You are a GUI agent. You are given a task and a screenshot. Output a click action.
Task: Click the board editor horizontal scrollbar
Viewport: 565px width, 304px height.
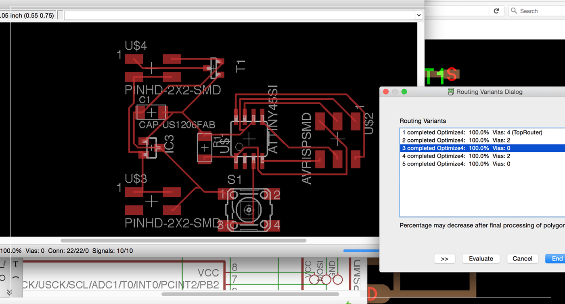click(183, 241)
